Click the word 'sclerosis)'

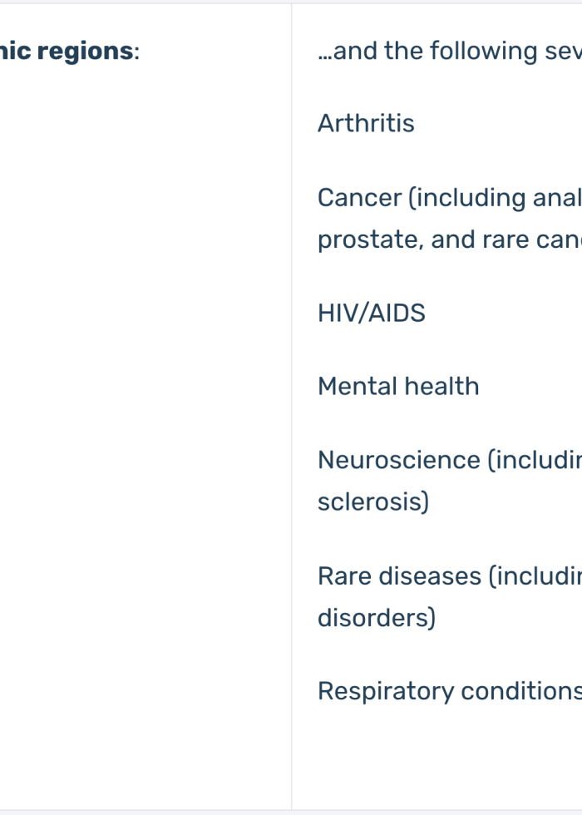[373, 502]
